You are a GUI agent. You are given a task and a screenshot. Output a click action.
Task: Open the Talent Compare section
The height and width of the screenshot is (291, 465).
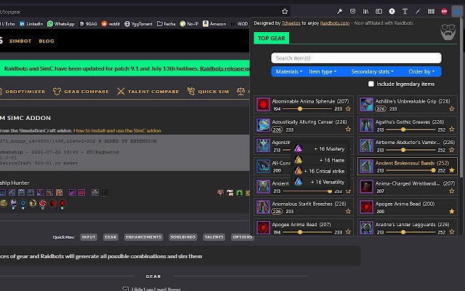[x=148, y=92]
